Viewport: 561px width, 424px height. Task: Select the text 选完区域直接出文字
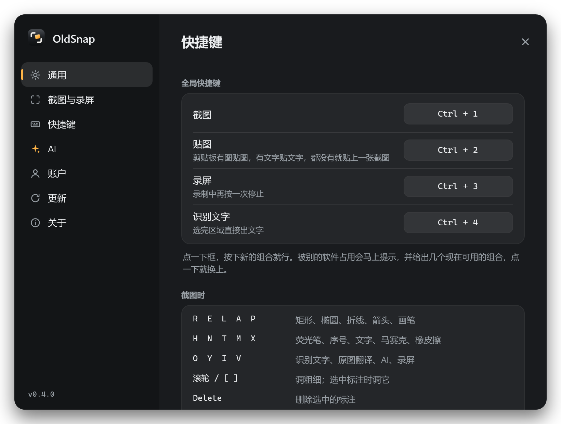pyautogui.click(x=228, y=230)
